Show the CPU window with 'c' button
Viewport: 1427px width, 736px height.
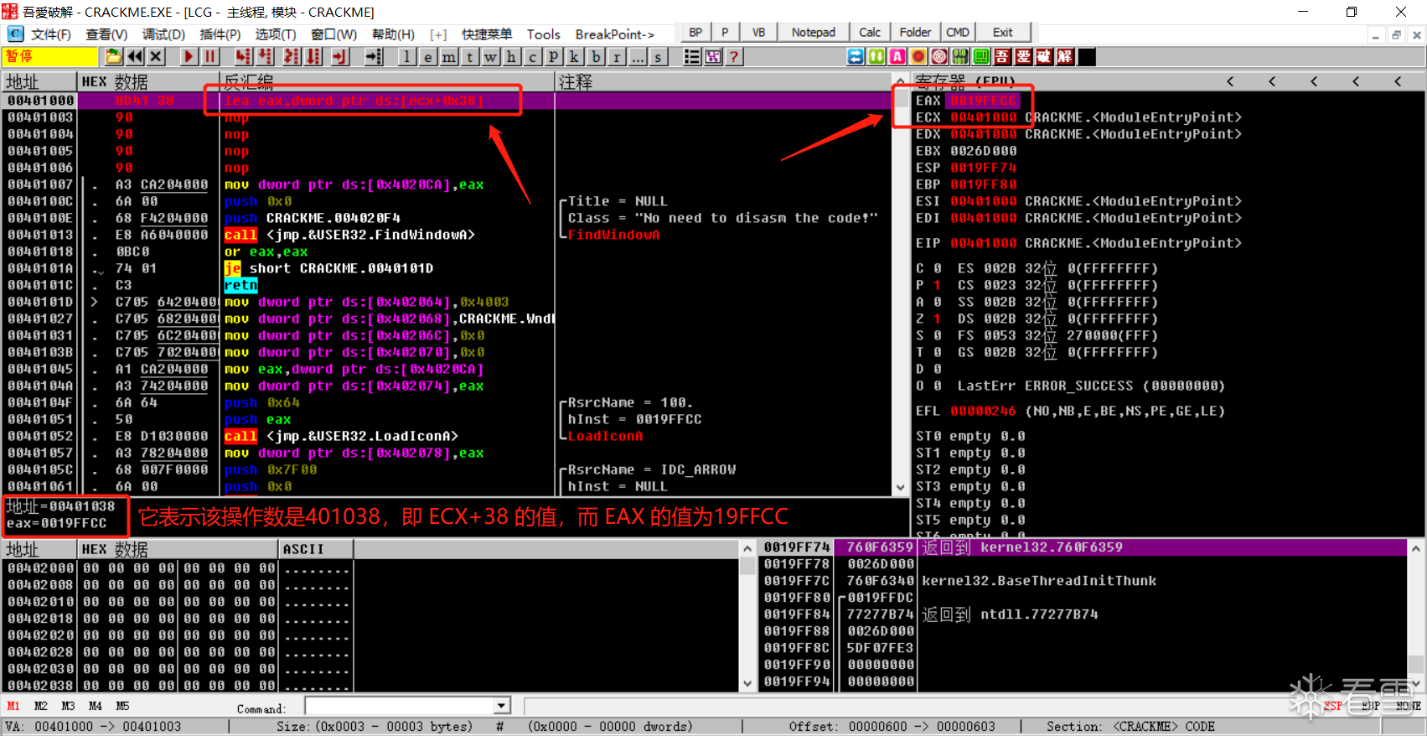[533, 56]
